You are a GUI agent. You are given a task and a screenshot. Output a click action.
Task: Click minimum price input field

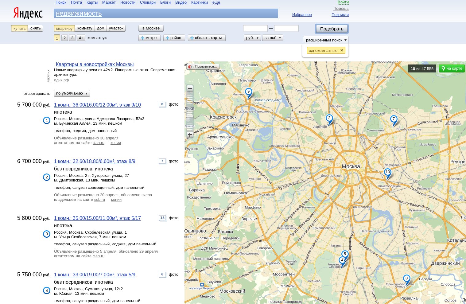[x=255, y=28]
